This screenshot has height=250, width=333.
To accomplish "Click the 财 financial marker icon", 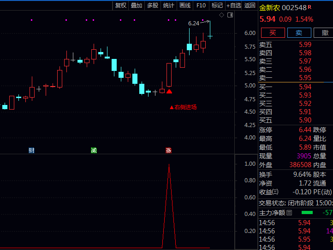I will [x=31, y=151].
